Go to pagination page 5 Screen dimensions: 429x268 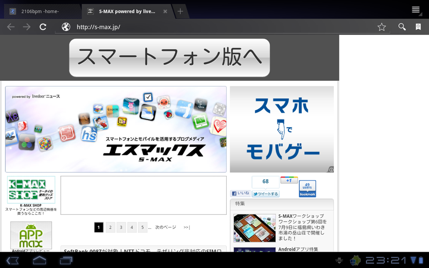(142, 227)
